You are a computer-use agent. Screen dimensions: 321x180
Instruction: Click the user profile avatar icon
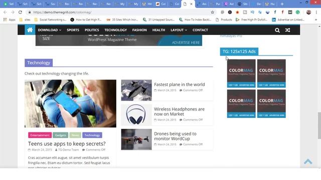coord(309,12)
